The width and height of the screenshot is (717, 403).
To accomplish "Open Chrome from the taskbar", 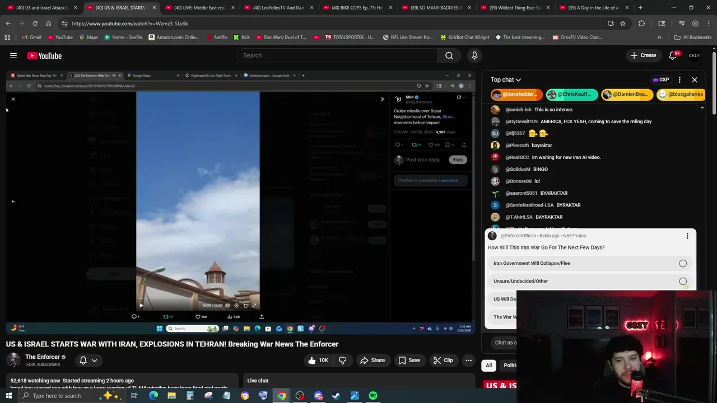I will (x=281, y=396).
